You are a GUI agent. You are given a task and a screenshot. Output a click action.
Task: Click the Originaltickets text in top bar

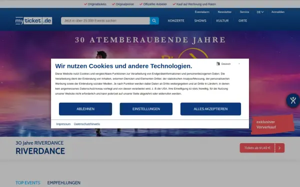(97, 4)
